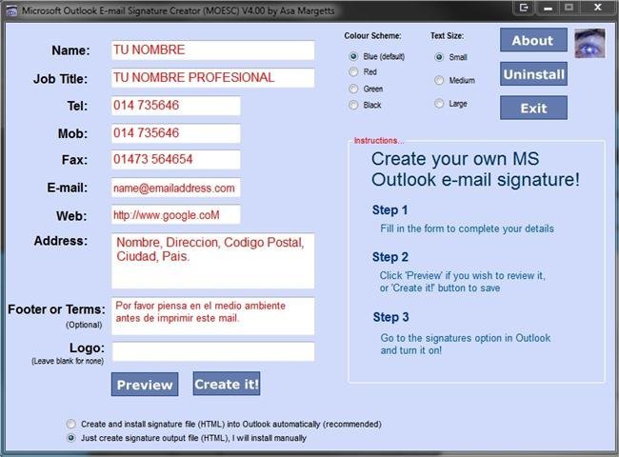Click the eye image icon beside About
The image size is (619, 457).
click(589, 43)
